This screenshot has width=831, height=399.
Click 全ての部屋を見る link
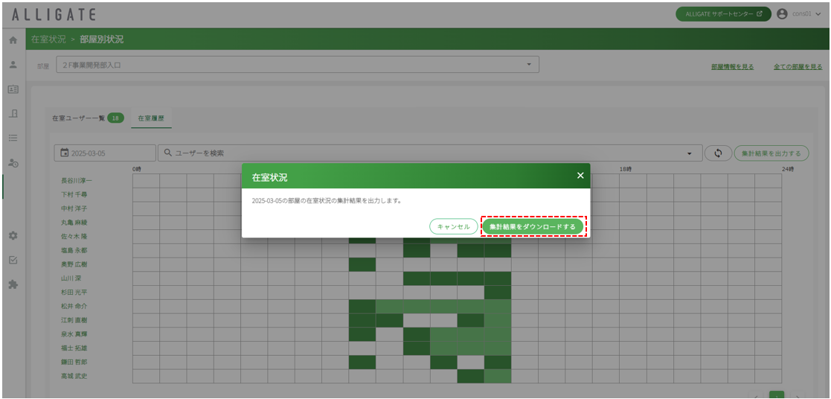tap(798, 67)
